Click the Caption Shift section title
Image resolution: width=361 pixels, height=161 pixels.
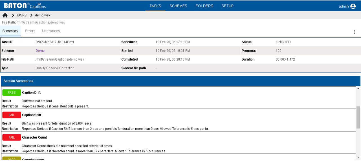pos(32,115)
